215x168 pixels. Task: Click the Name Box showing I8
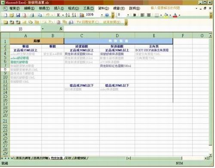pos(21,29)
